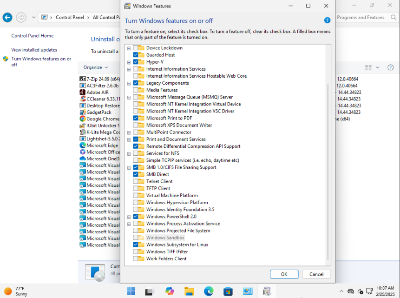Click the network icon in system tray
The height and width of the screenshot is (298, 400).
coord(369,291)
